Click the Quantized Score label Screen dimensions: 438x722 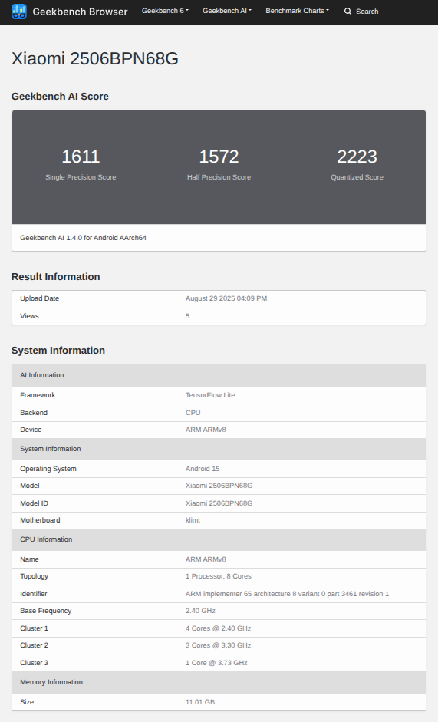tap(357, 177)
